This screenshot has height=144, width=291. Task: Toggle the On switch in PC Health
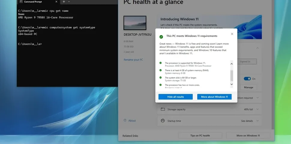point(247,79)
